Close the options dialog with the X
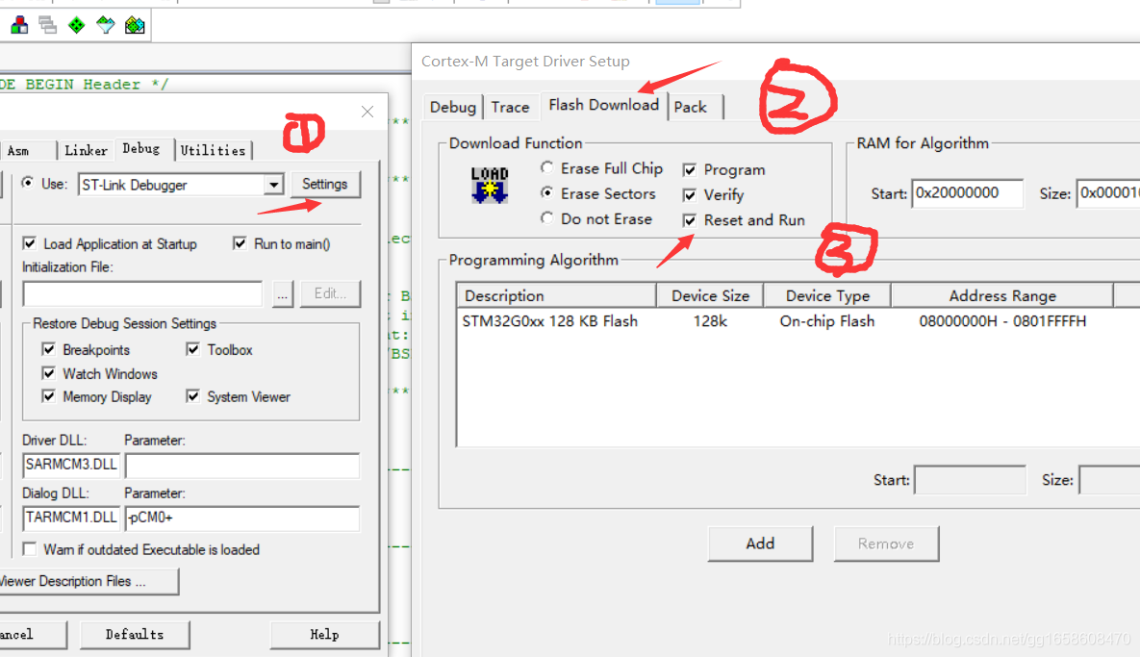1140x657 pixels. click(367, 112)
